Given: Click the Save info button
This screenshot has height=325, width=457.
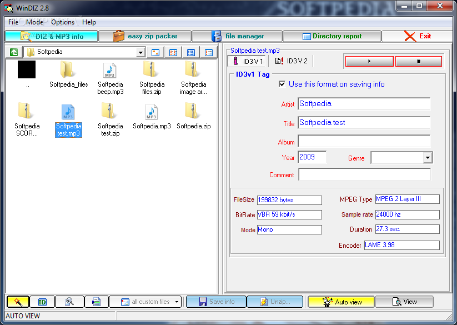Looking at the screenshot, I should 216,302.
